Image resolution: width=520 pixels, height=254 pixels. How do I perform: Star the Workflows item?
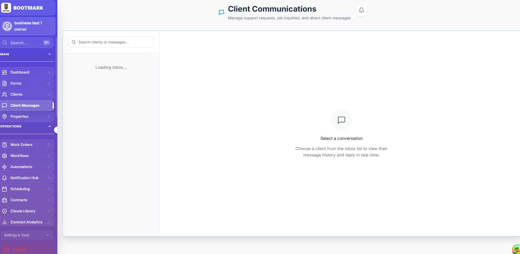point(49,156)
